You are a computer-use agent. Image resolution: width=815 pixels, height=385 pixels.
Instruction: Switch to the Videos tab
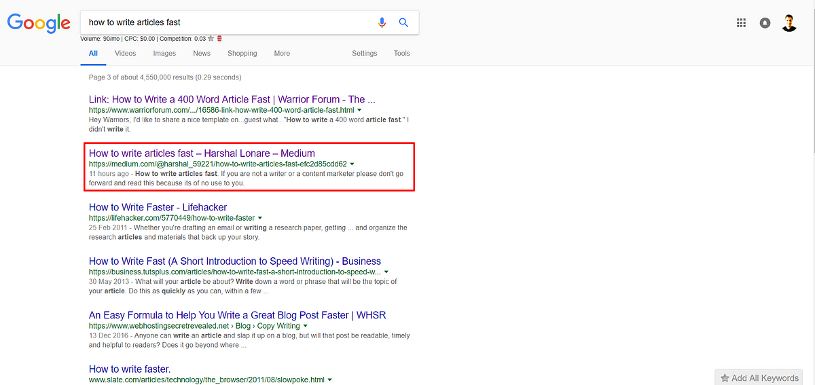click(x=125, y=54)
